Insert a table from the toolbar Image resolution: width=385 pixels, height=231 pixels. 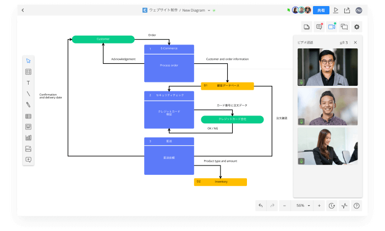(x=28, y=116)
